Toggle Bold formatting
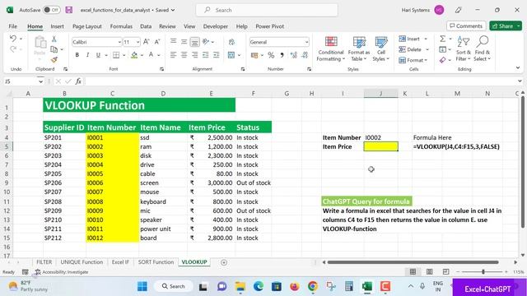 [77, 55]
